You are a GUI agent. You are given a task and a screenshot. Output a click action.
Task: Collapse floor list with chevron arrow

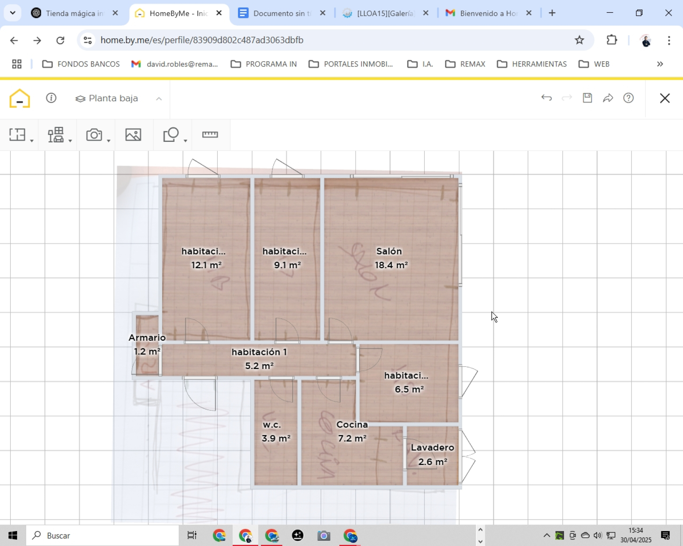pos(159,99)
